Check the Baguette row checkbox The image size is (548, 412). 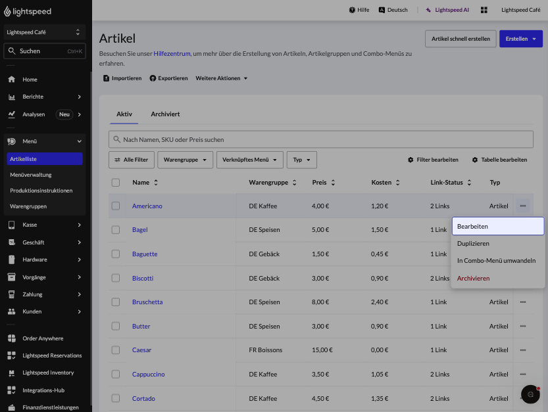[x=116, y=254]
